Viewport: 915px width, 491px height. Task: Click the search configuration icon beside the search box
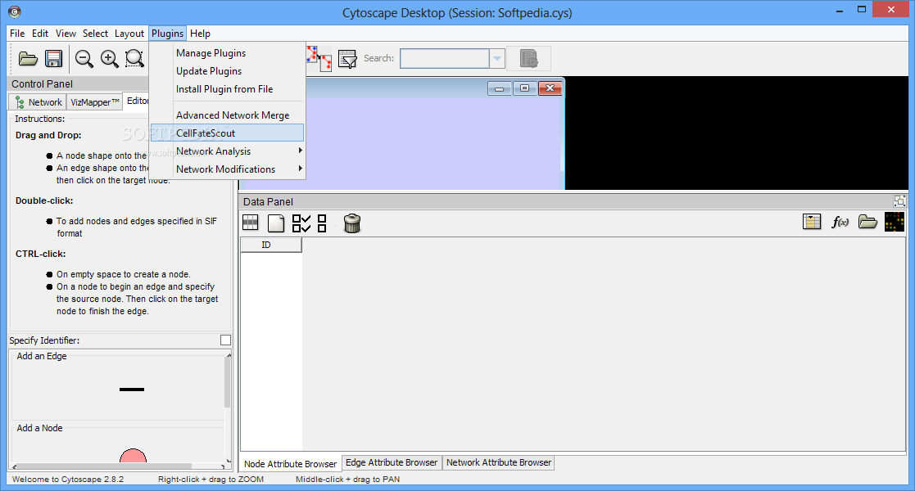pyautogui.click(x=528, y=58)
